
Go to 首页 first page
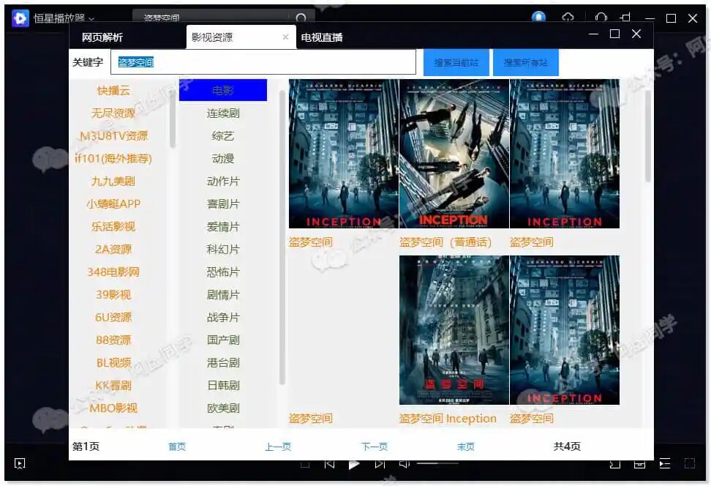[177, 446]
